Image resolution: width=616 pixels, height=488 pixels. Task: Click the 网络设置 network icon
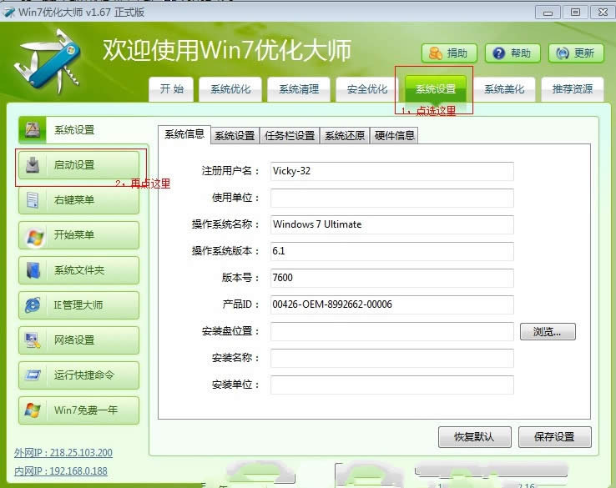33,340
